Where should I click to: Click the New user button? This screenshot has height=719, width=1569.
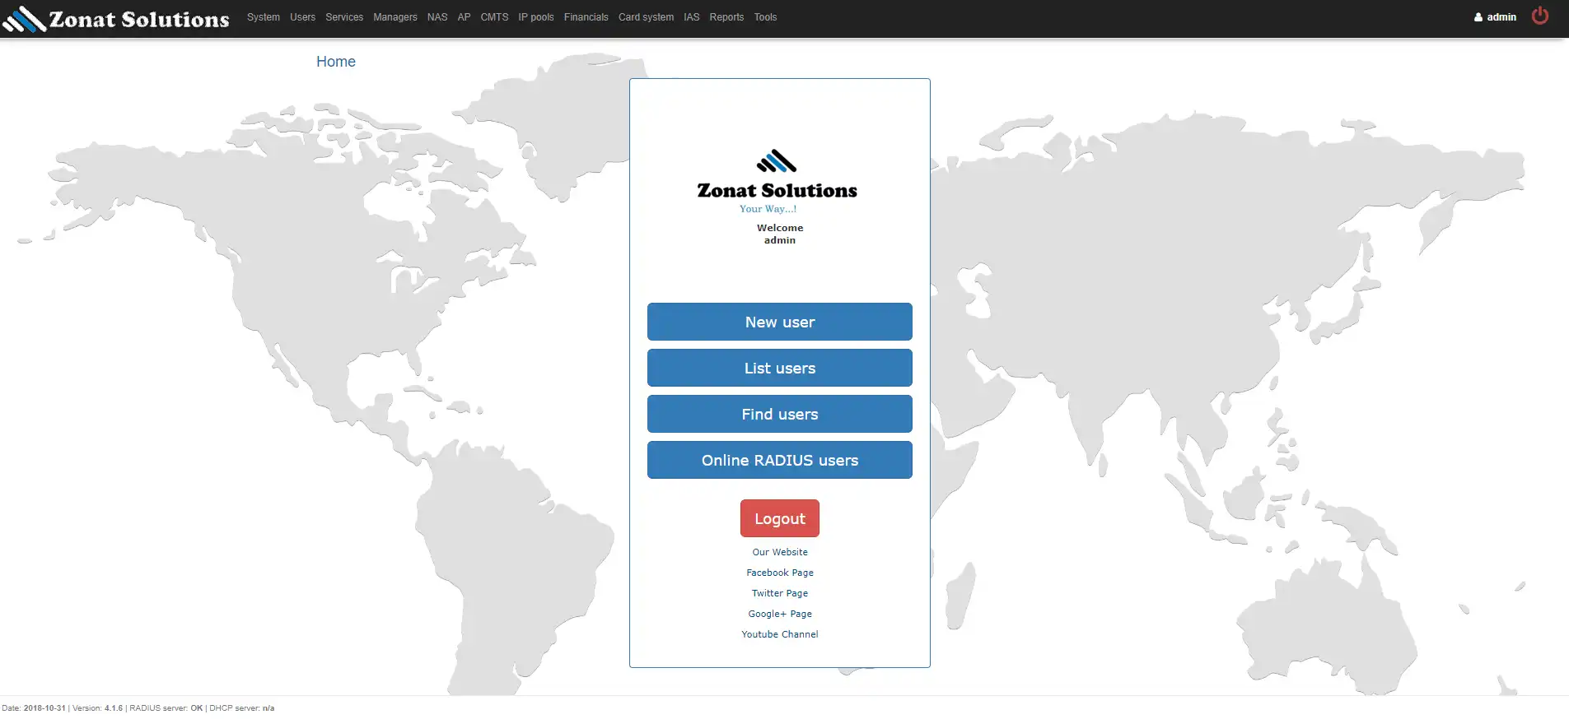780,322
